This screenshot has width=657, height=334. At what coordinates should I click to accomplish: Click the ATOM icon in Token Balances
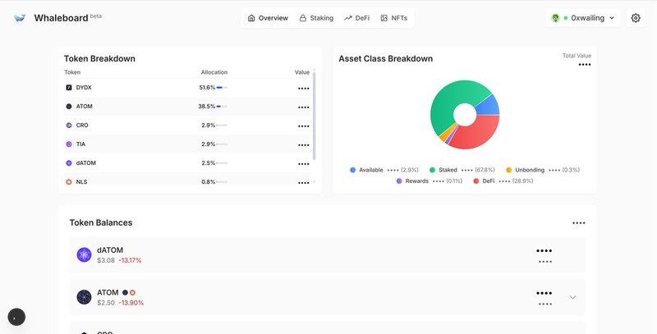(x=84, y=297)
